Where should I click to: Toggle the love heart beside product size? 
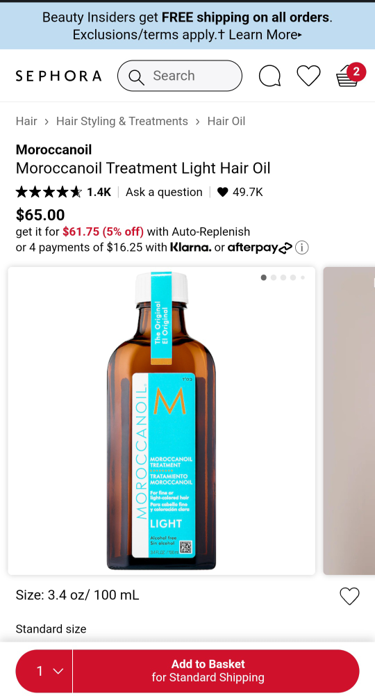click(x=349, y=596)
